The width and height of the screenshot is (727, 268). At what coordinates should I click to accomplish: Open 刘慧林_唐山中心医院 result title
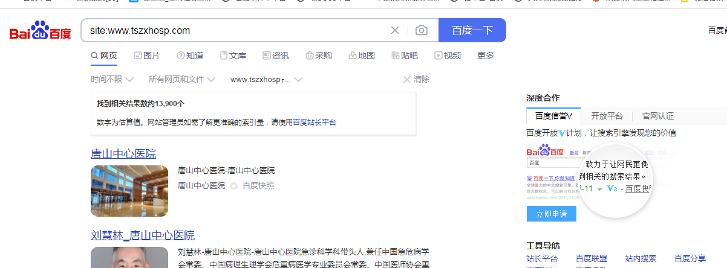pyautogui.click(x=143, y=235)
